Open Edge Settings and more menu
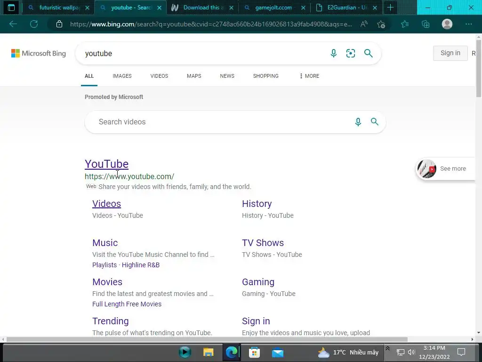Image resolution: width=482 pixels, height=362 pixels. coord(468,24)
